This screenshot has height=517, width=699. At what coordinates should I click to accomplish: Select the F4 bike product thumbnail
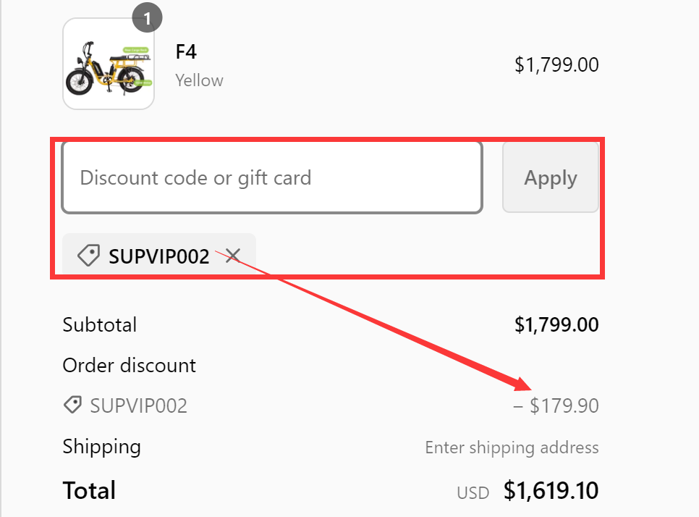coord(108,64)
